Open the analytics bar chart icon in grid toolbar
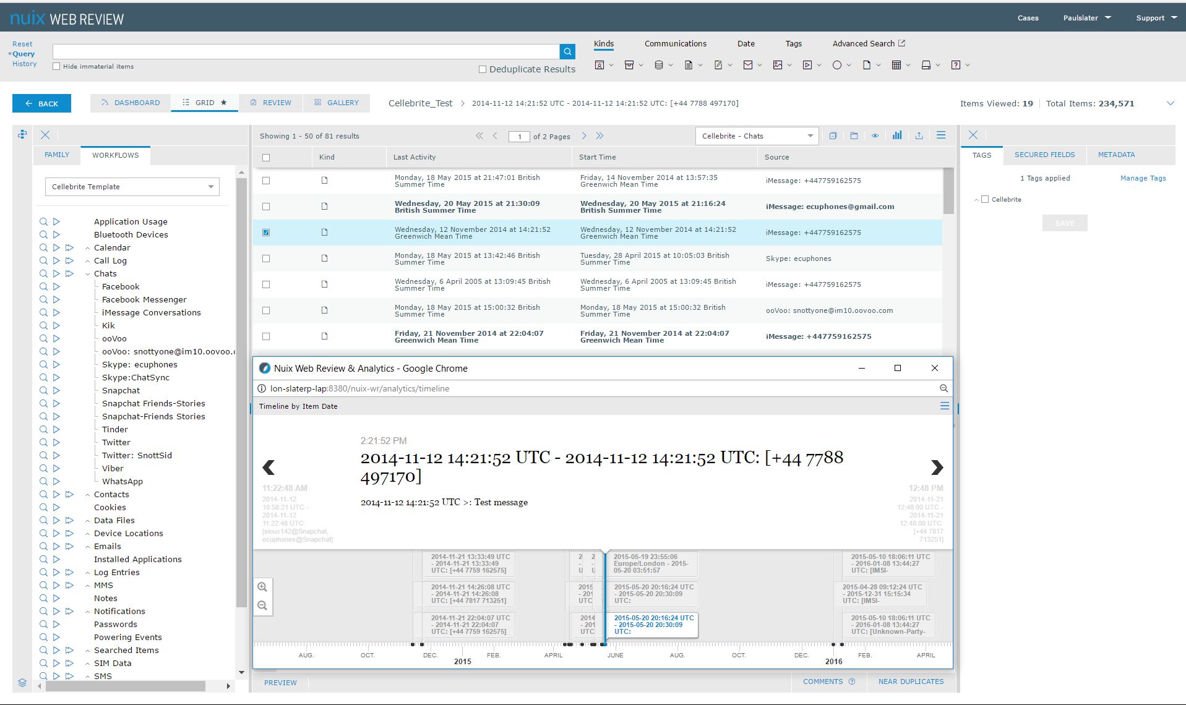The height and width of the screenshot is (705, 1186). (897, 135)
